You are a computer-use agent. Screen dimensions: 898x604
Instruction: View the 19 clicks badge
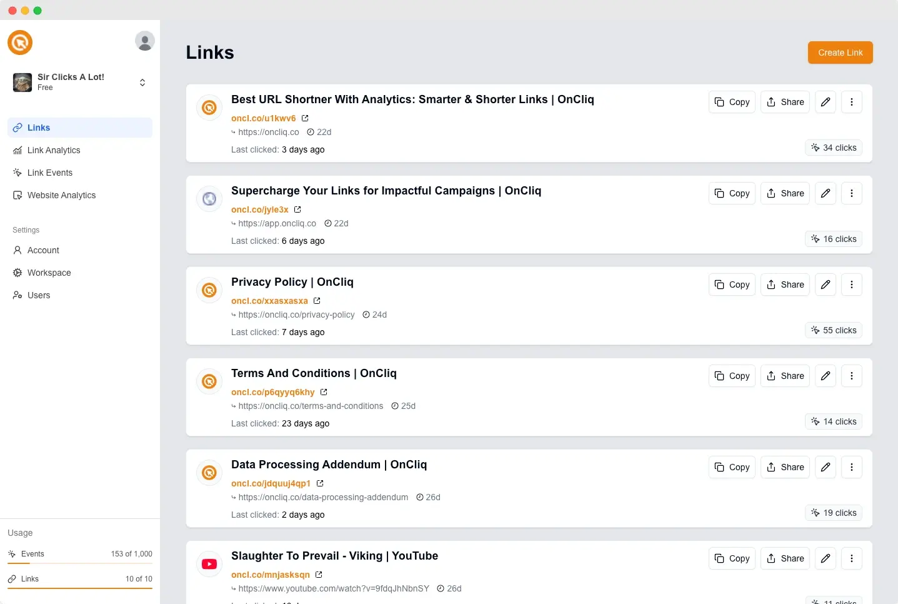[834, 513]
